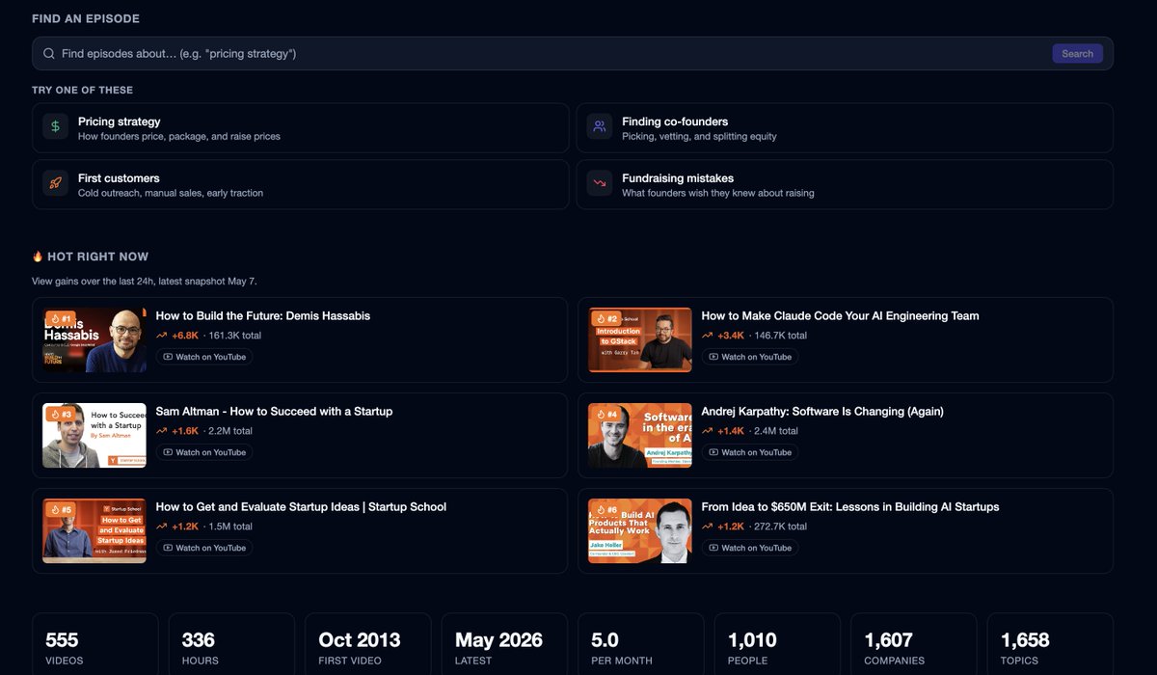Image resolution: width=1157 pixels, height=675 pixels.
Task: Watch Demis Hassabis video on YouTube
Action: coord(204,357)
